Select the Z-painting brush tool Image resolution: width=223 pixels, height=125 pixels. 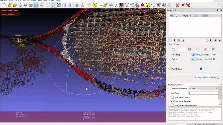116,6
